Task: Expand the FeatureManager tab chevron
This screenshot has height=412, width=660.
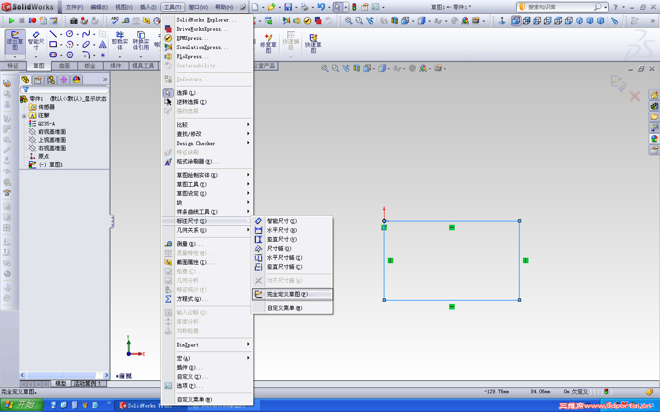Action: [x=105, y=80]
